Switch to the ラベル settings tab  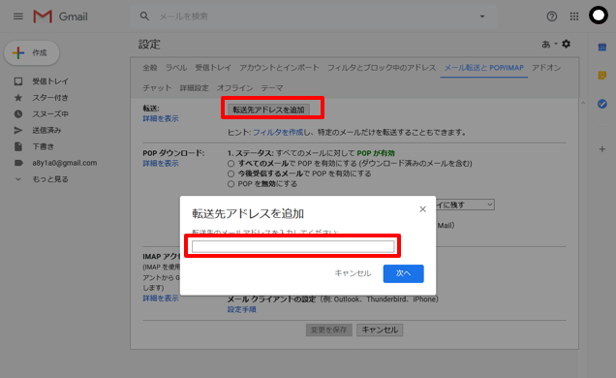tap(176, 68)
